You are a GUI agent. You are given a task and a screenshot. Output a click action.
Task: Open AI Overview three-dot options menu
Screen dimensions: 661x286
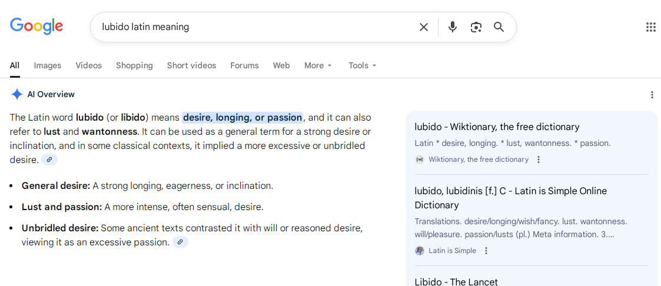pos(652,95)
